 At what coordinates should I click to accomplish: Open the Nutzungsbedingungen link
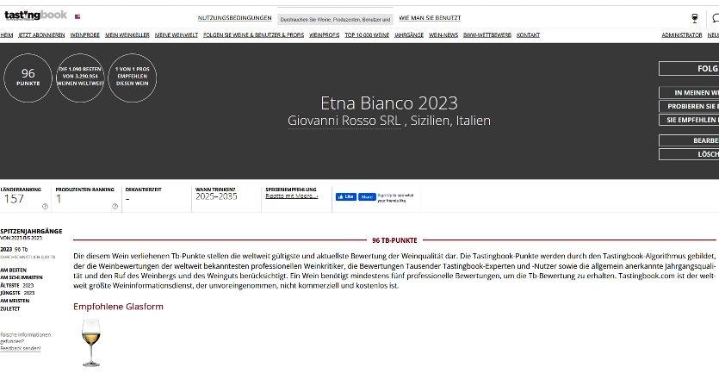tap(234, 18)
